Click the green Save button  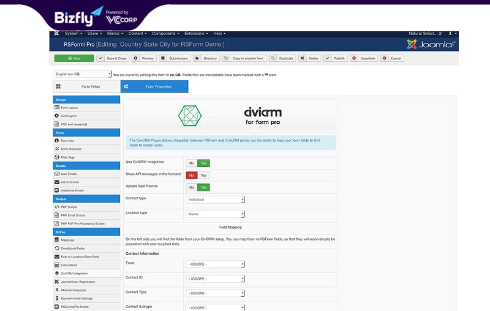pos(74,58)
